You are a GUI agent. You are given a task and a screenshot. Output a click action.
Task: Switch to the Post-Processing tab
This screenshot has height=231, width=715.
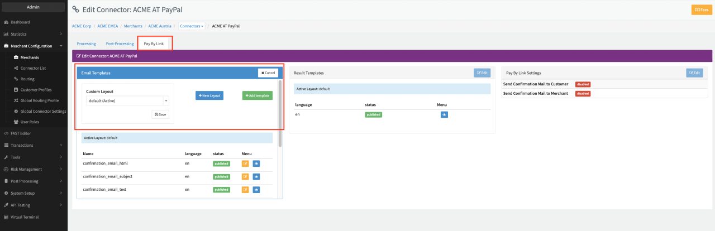(120, 44)
